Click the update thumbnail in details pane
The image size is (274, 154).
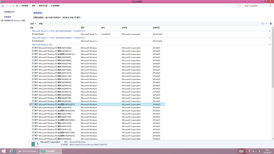[35, 144]
